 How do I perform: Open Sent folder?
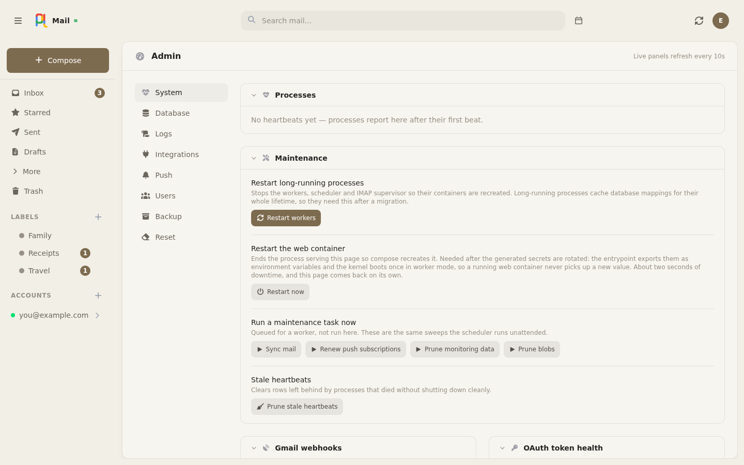58,132
